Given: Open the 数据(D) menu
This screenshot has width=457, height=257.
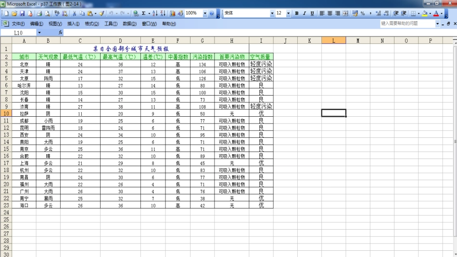Looking at the screenshot, I should tap(129, 24).
